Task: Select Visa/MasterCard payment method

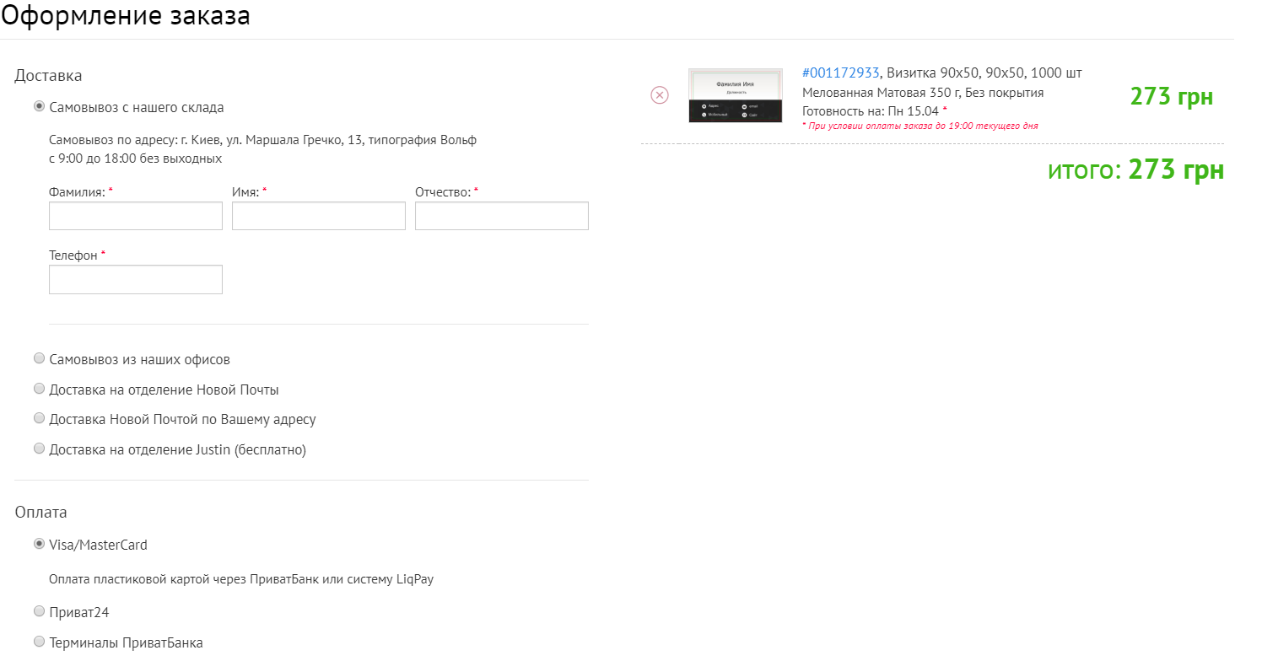Action: click(x=39, y=544)
